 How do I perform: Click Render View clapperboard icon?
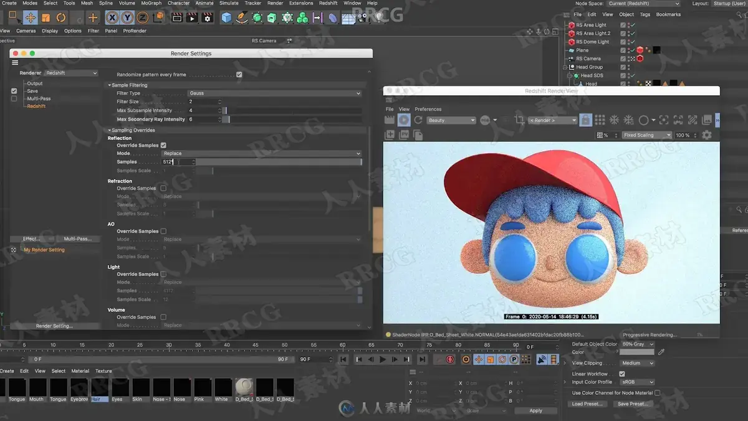click(177, 17)
